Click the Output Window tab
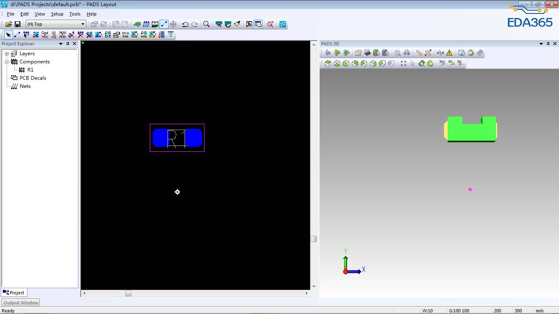The image size is (559, 314). pos(21,303)
